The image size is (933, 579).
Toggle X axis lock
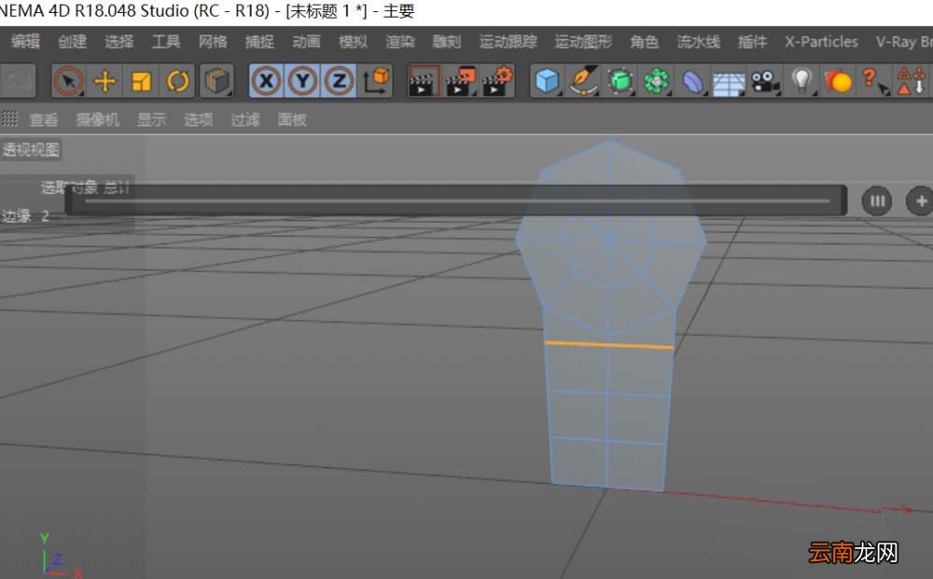[x=267, y=80]
